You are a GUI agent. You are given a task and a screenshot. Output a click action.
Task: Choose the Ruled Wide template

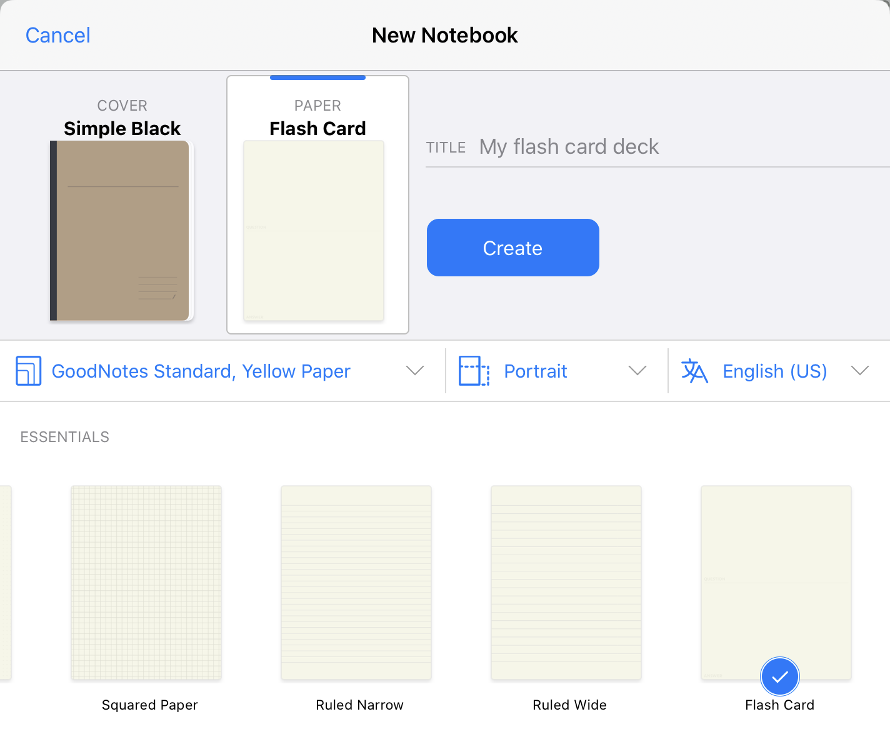click(566, 583)
